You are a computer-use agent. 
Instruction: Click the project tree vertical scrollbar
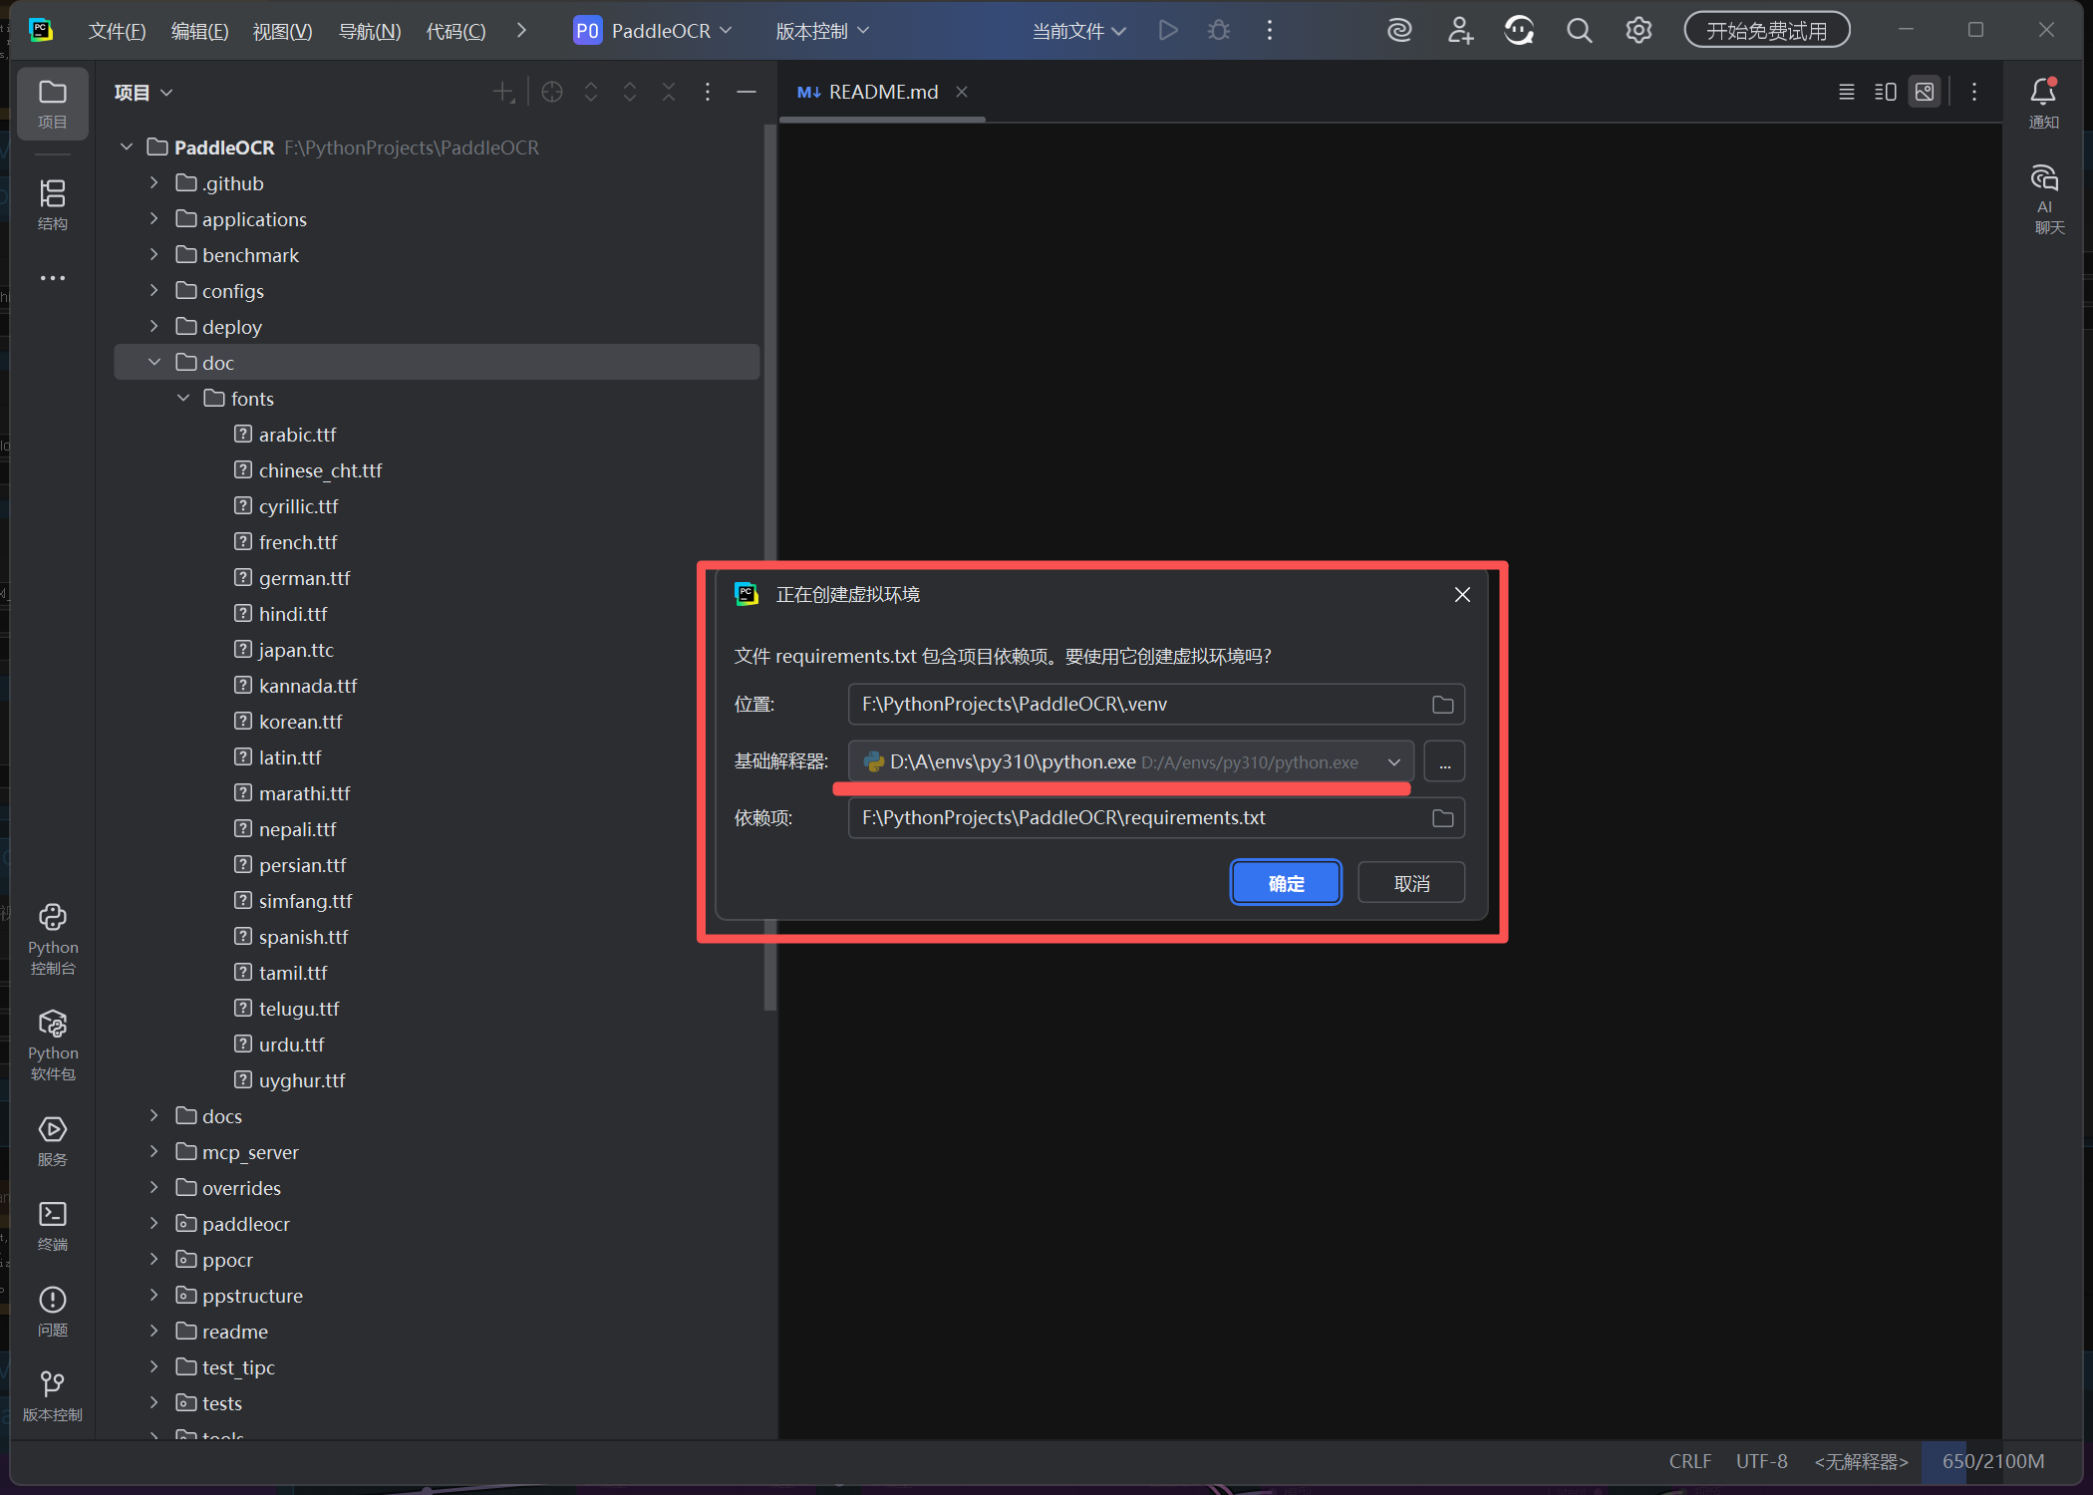point(769,568)
